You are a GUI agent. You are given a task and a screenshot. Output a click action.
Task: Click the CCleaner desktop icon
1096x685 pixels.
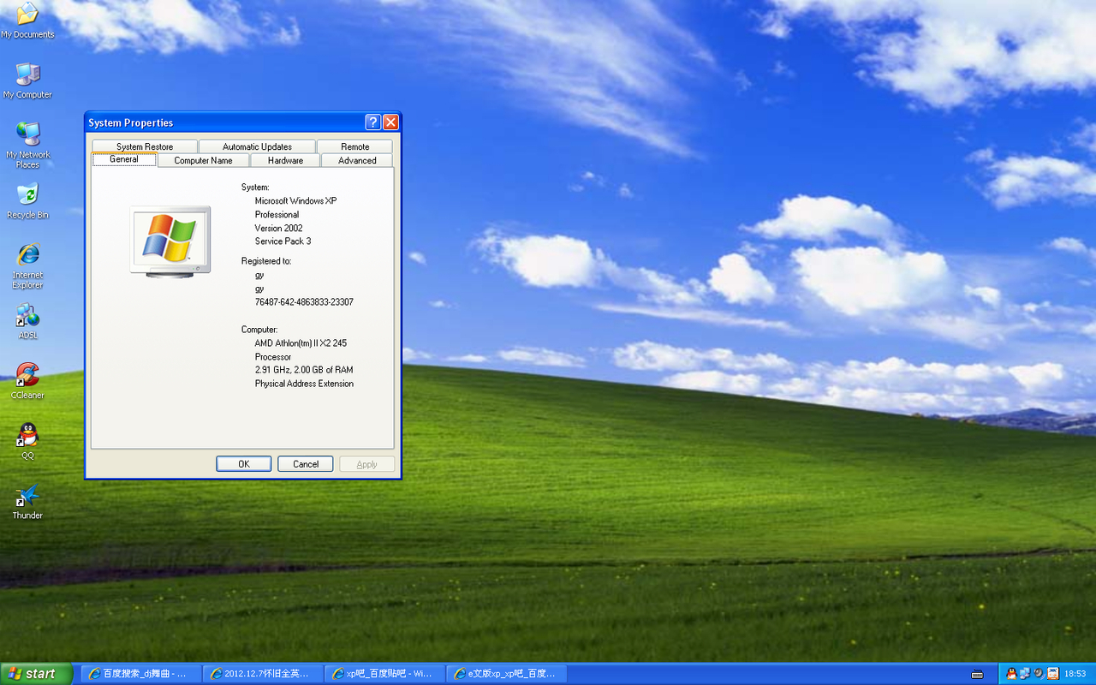[x=27, y=381]
